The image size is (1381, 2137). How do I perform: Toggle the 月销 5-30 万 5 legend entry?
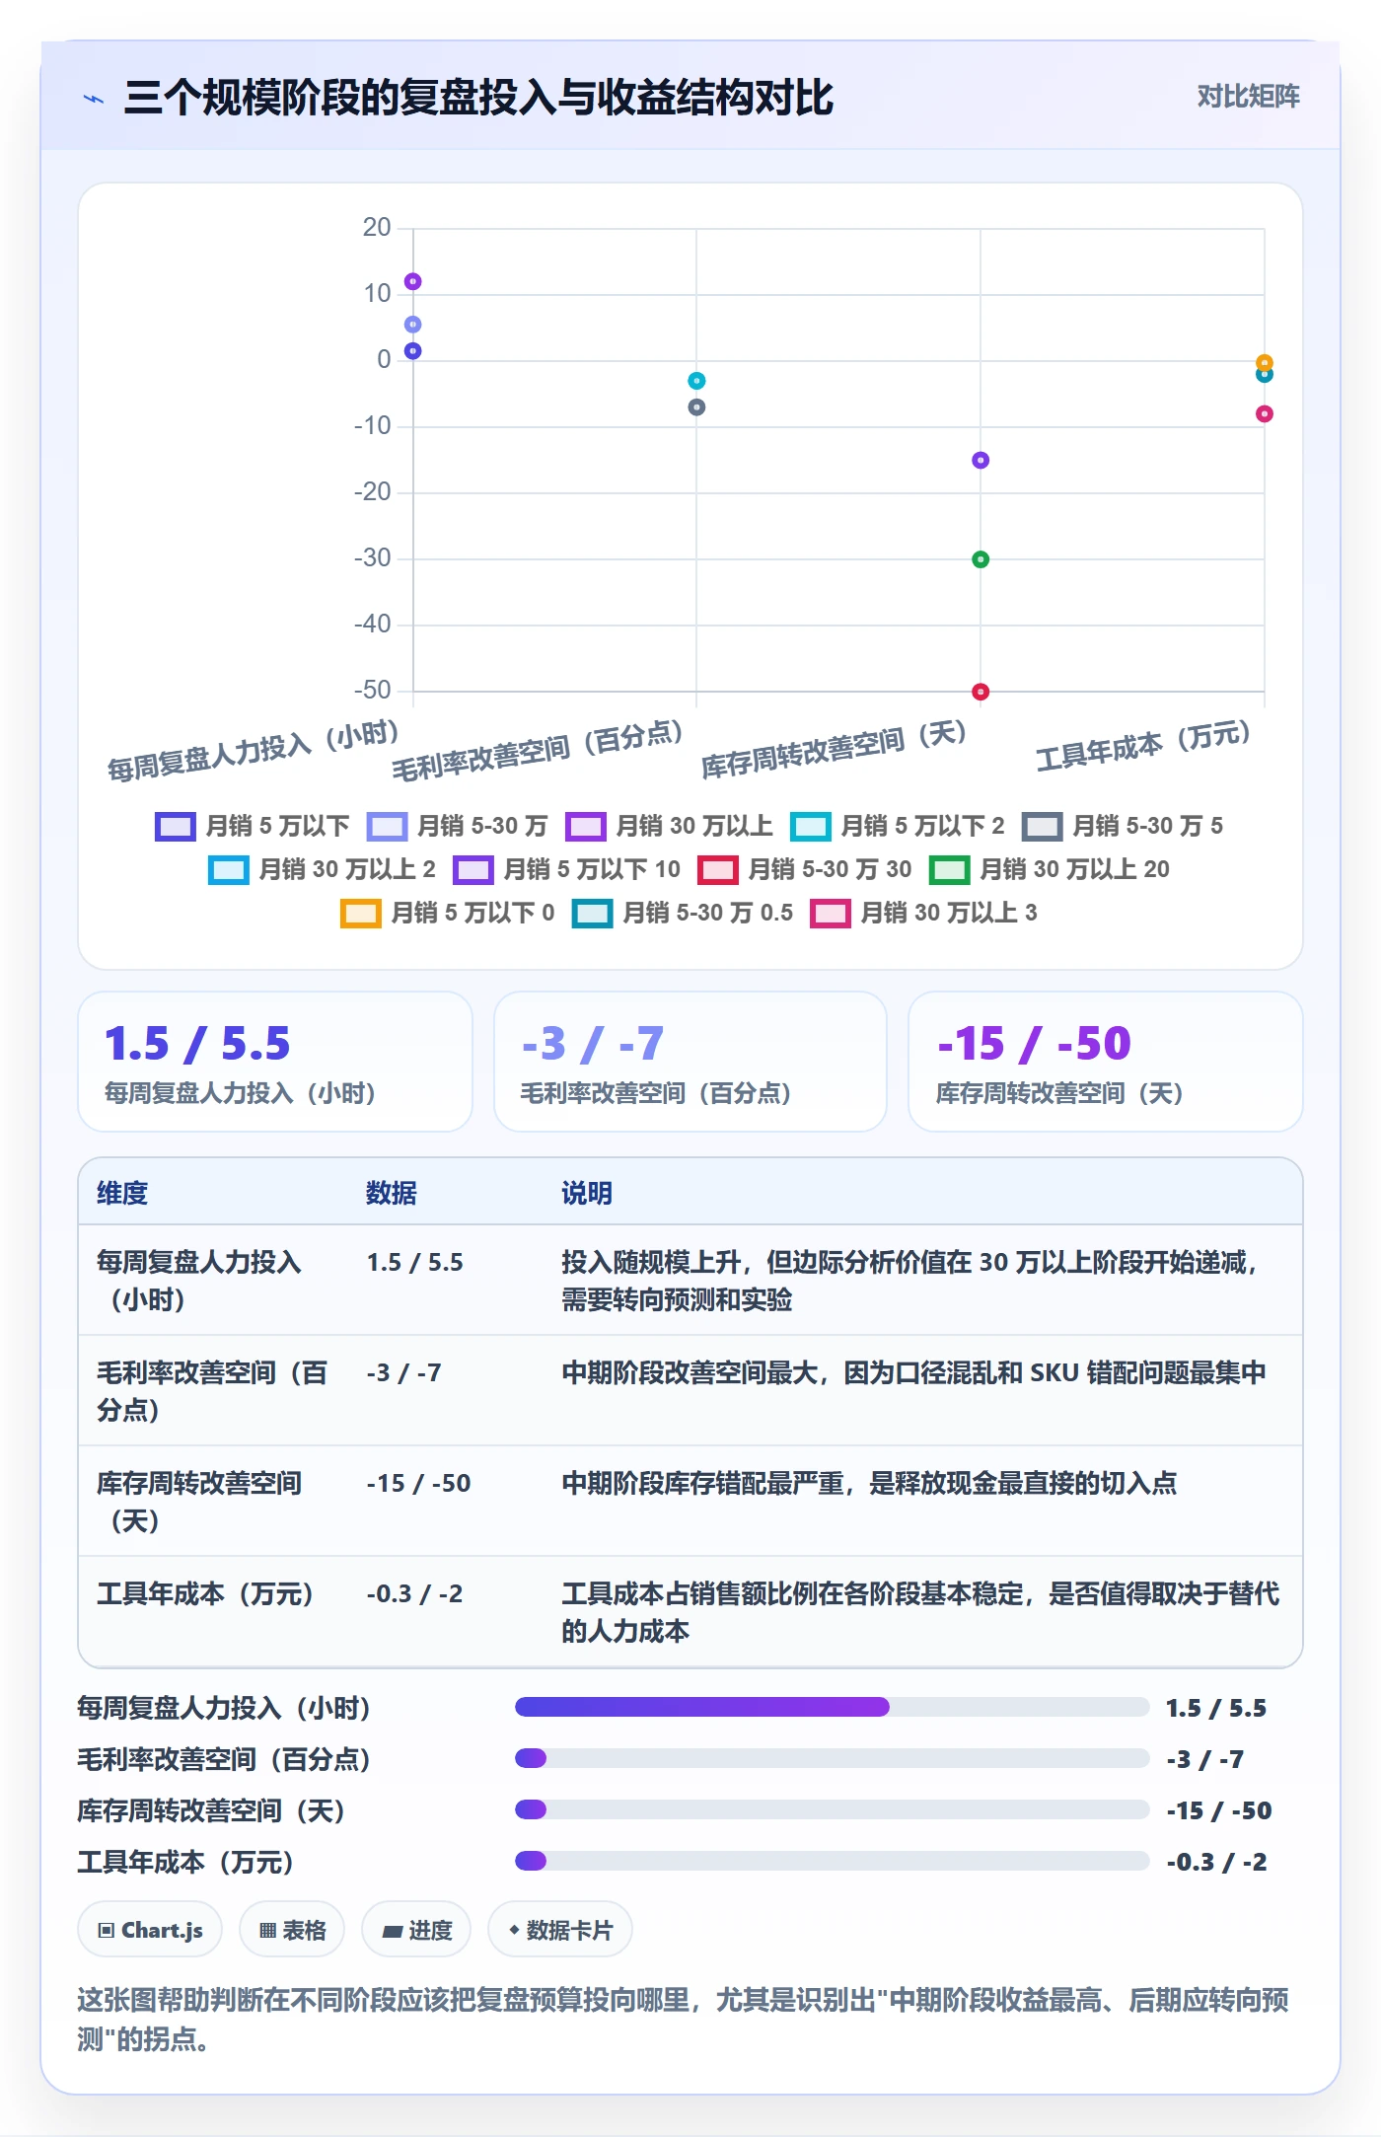coord(1123,826)
